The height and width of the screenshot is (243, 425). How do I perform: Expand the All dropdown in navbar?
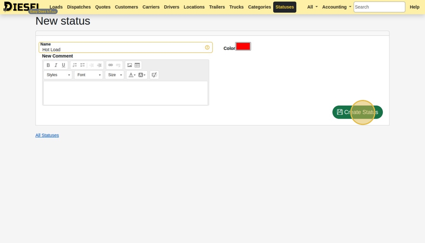[312, 7]
